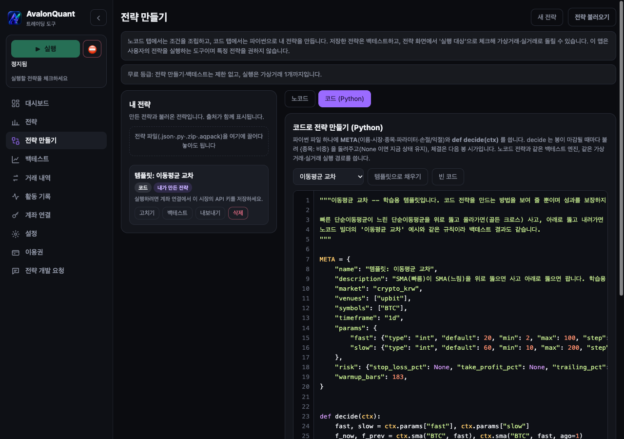Collapse the sidebar with the chevron button
Image resolution: width=624 pixels, height=439 pixels.
click(98, 18)
